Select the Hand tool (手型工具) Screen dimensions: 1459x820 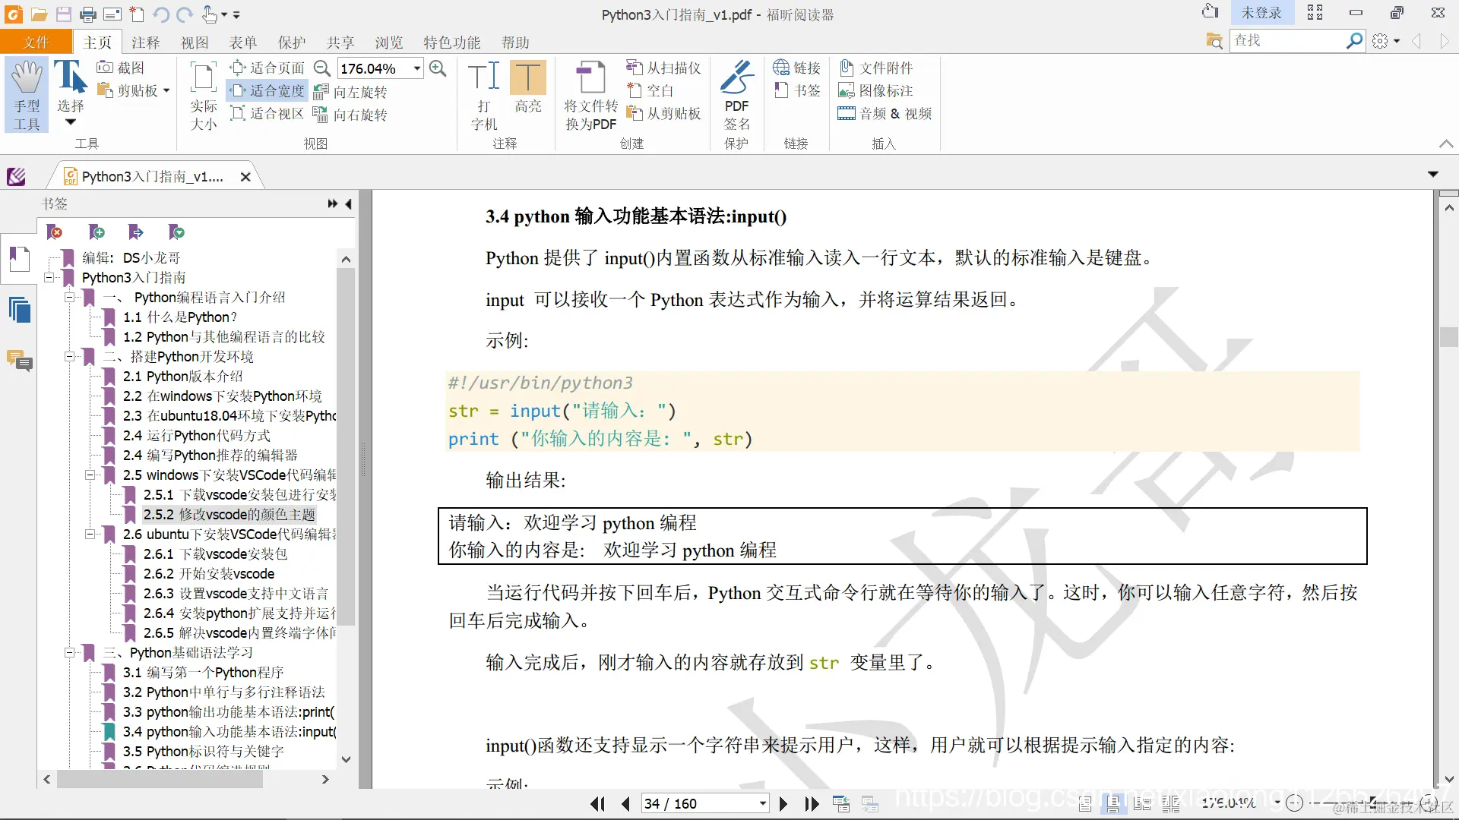[27, 94]
